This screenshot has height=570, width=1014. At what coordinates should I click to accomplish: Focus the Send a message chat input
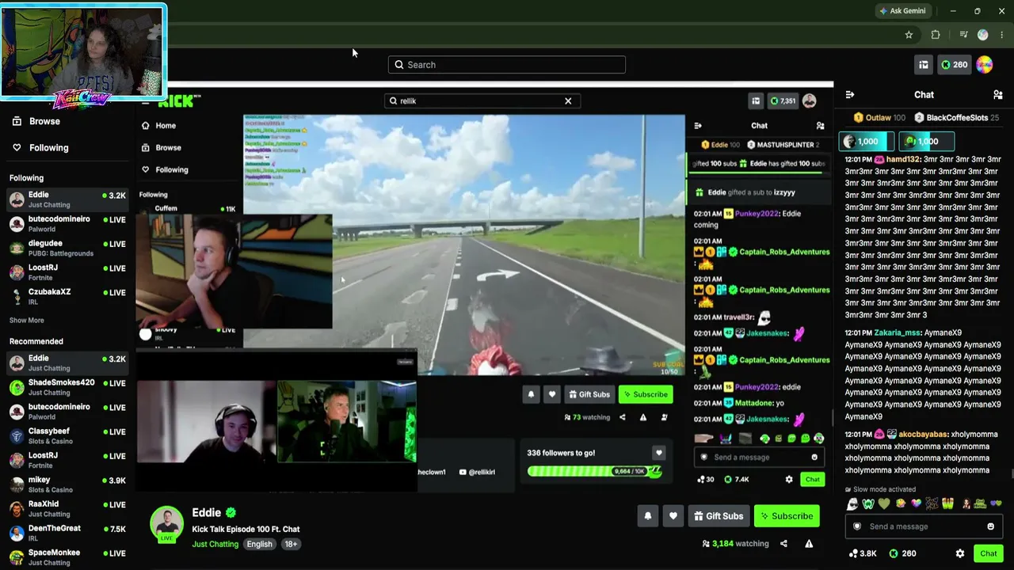pyautogui.click(x=924, y=526)
